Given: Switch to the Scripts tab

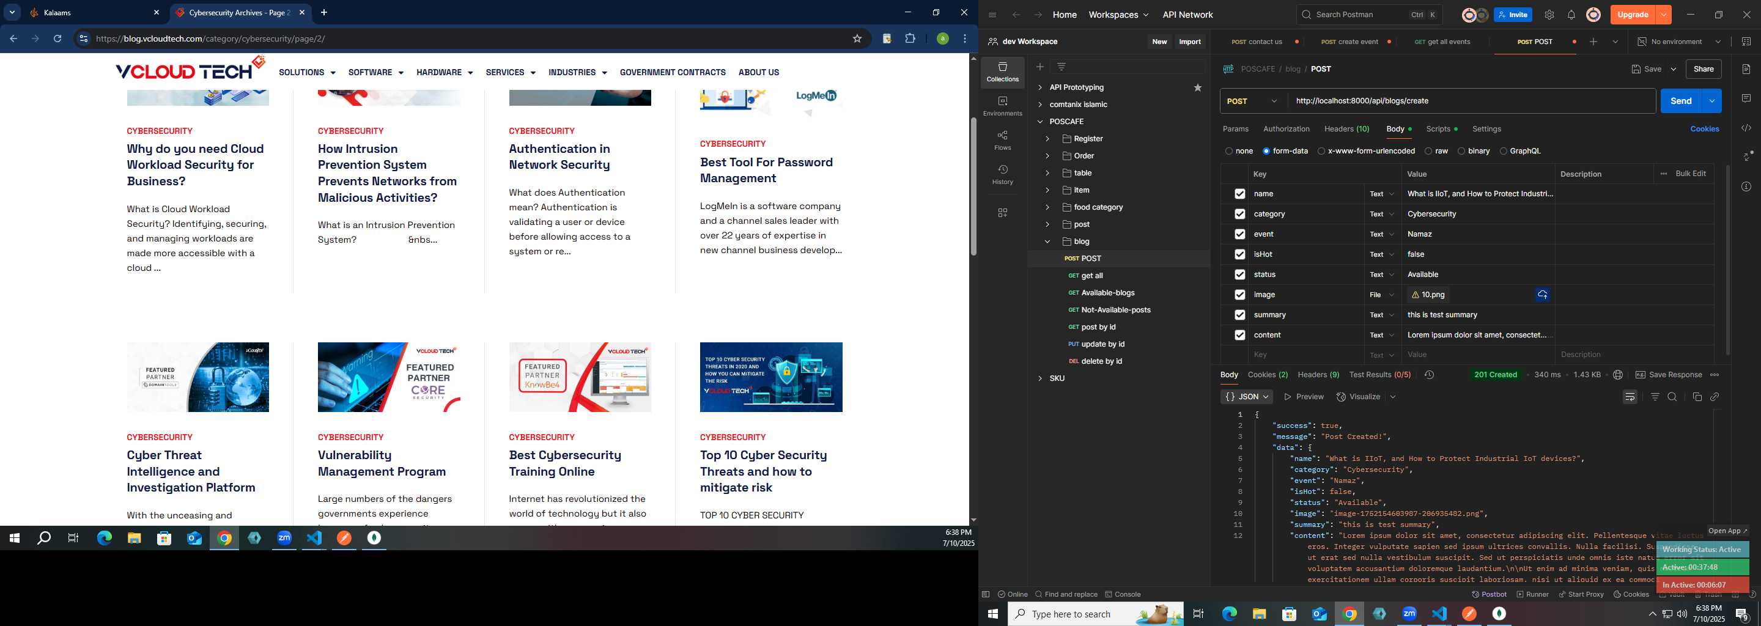Looking at the screenshot, I should (x=1441, y=128).
